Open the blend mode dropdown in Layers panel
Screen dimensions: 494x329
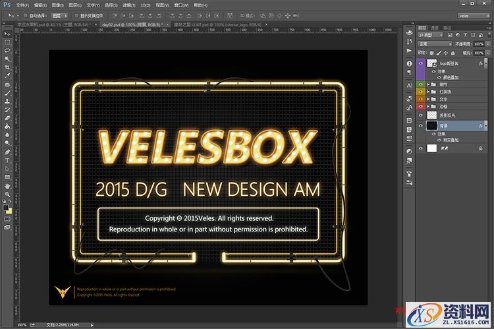(x=436, y=44)
